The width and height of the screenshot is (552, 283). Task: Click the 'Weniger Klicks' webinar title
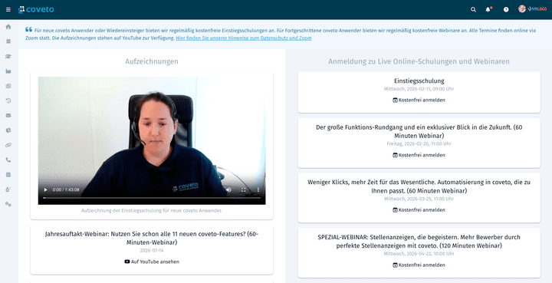pos(419,186)
